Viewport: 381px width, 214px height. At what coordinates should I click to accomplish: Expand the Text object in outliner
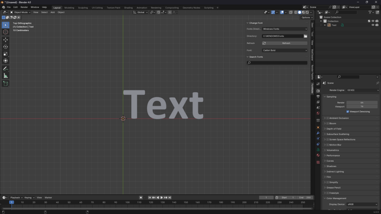(325, 25)
